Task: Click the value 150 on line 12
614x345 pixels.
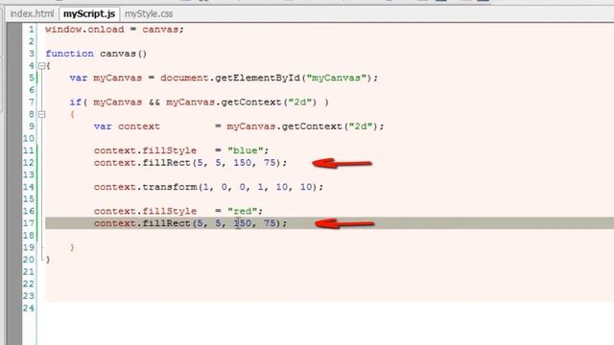Action: [243, 163]
